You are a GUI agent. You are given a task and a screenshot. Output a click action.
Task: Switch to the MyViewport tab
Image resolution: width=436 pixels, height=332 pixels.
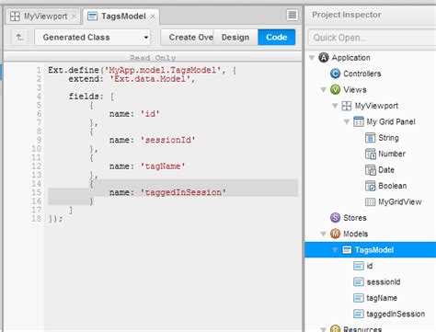coord(43,17)
